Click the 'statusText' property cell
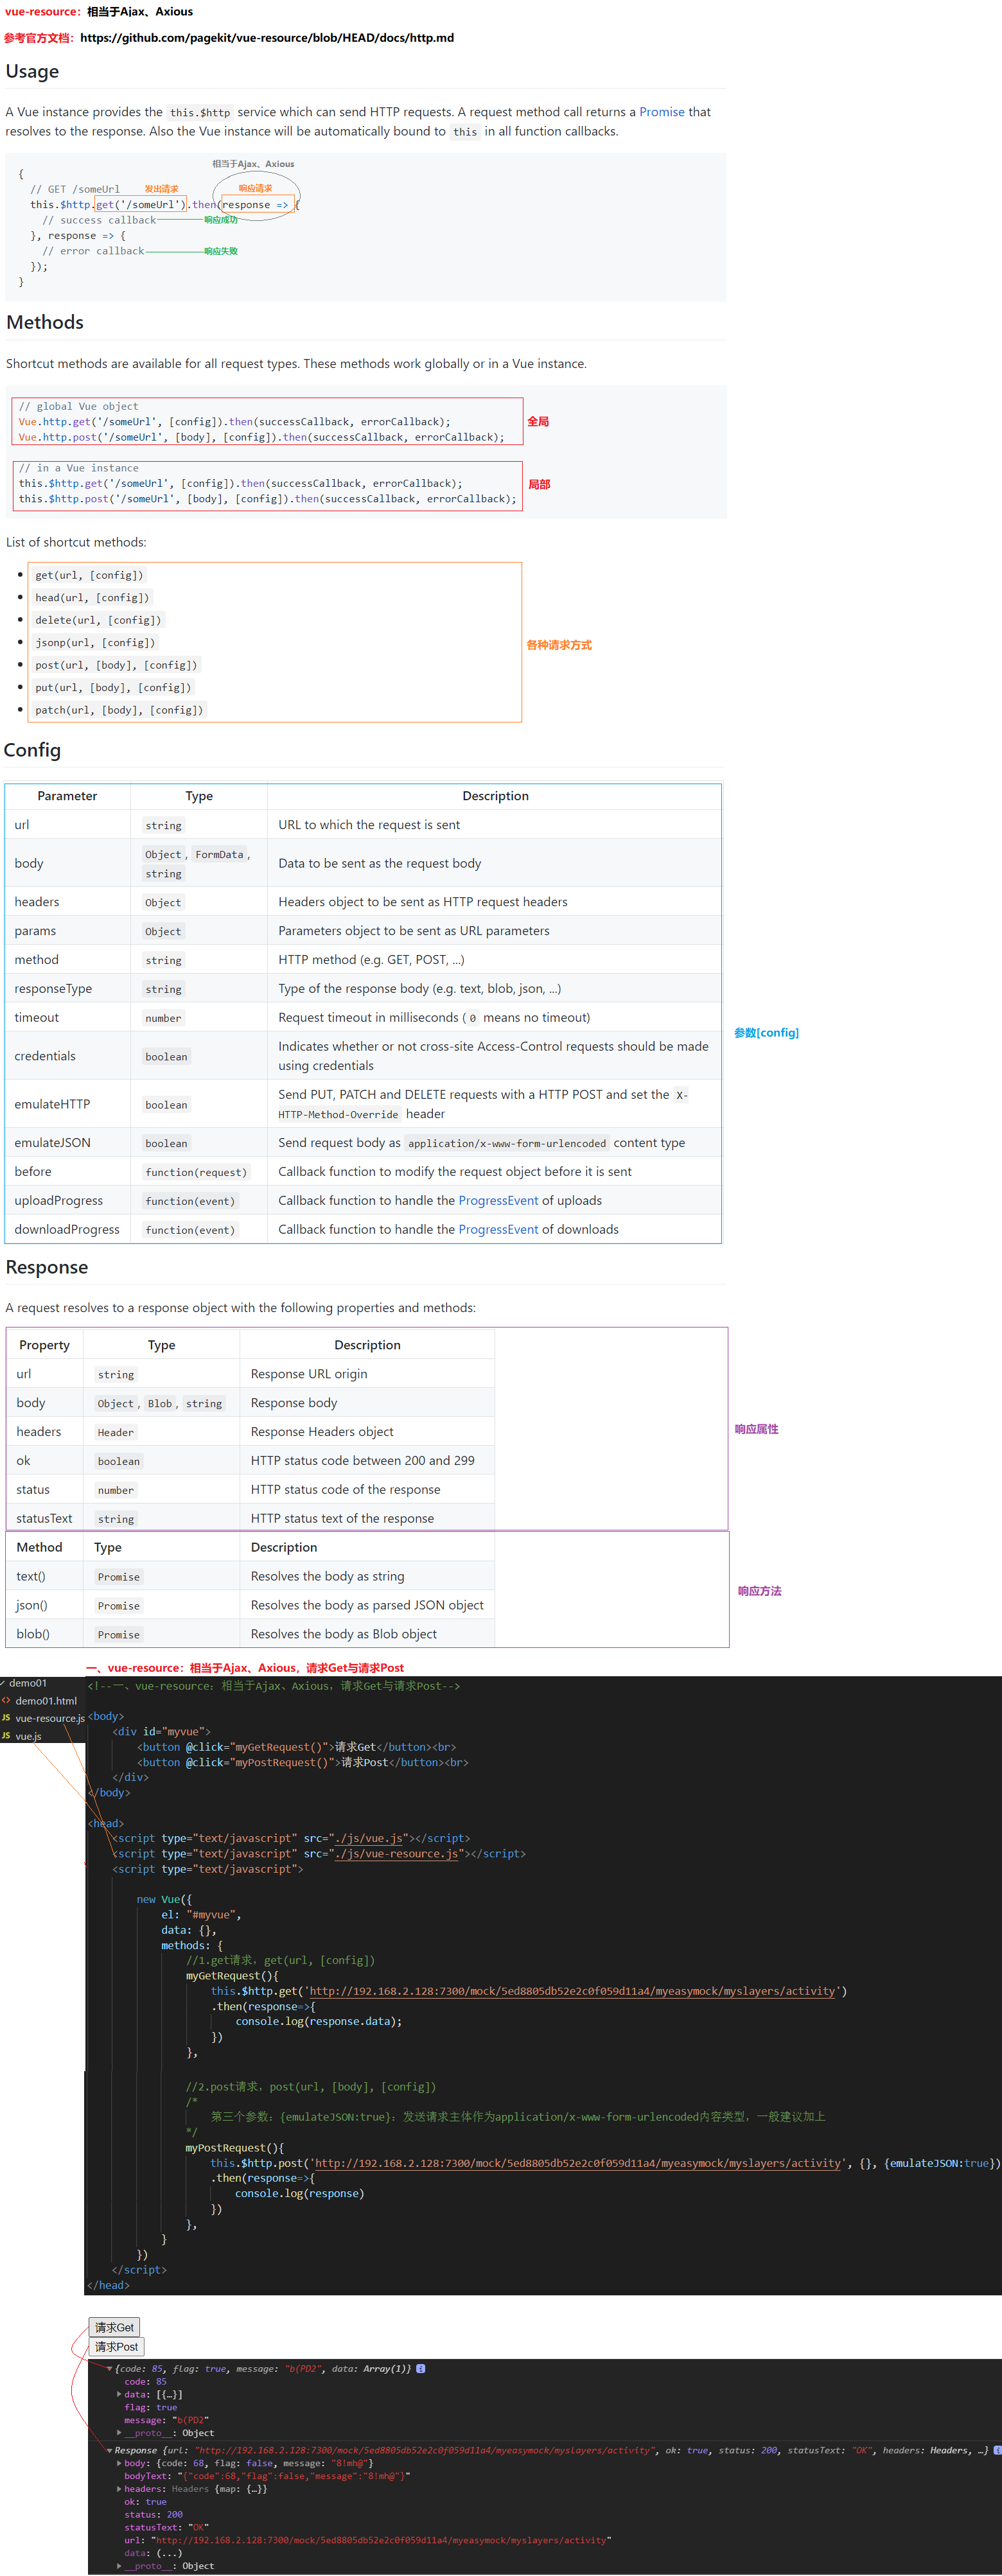Image resolution: width=1002 pixels, height=2576 pixels. [x=44, y=1518]
